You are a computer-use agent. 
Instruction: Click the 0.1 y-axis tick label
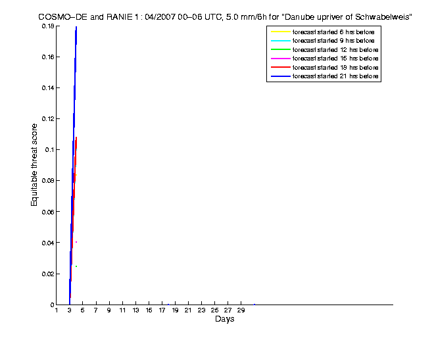point(49,150)
